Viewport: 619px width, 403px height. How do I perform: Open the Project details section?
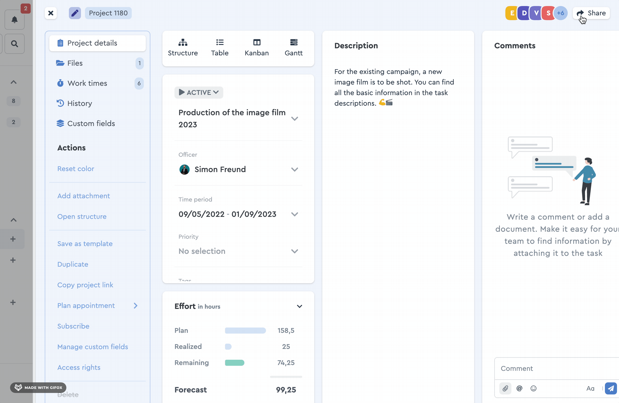[x=98, y=43]
